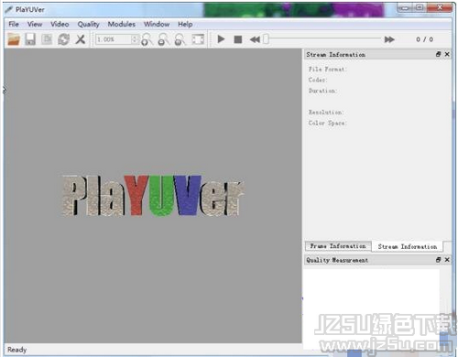Click the Stream Information panel title bar

377,55
